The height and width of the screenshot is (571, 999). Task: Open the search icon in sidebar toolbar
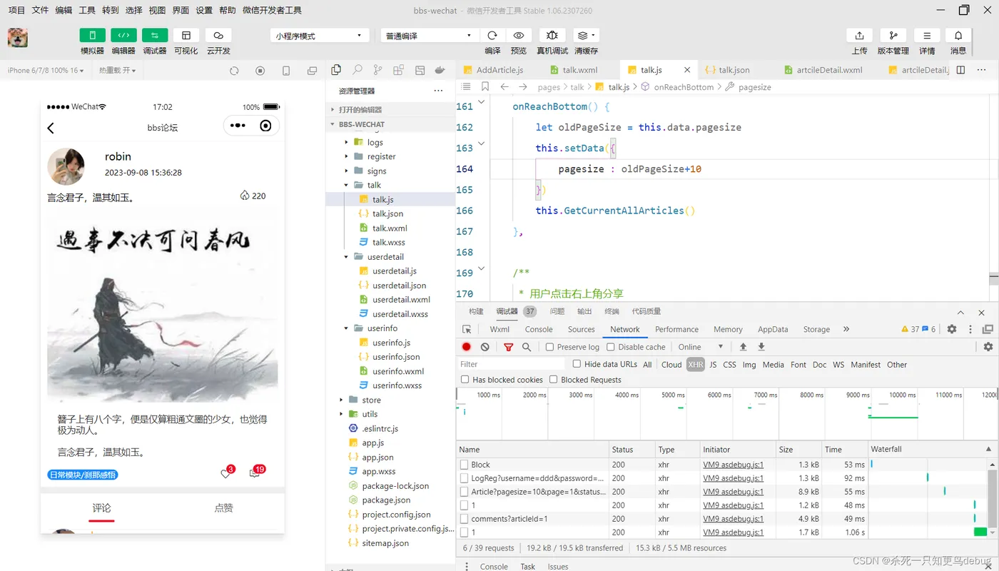[357, 70]
